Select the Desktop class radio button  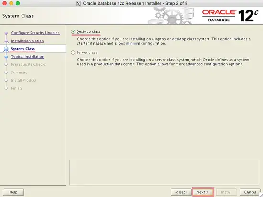73,31
